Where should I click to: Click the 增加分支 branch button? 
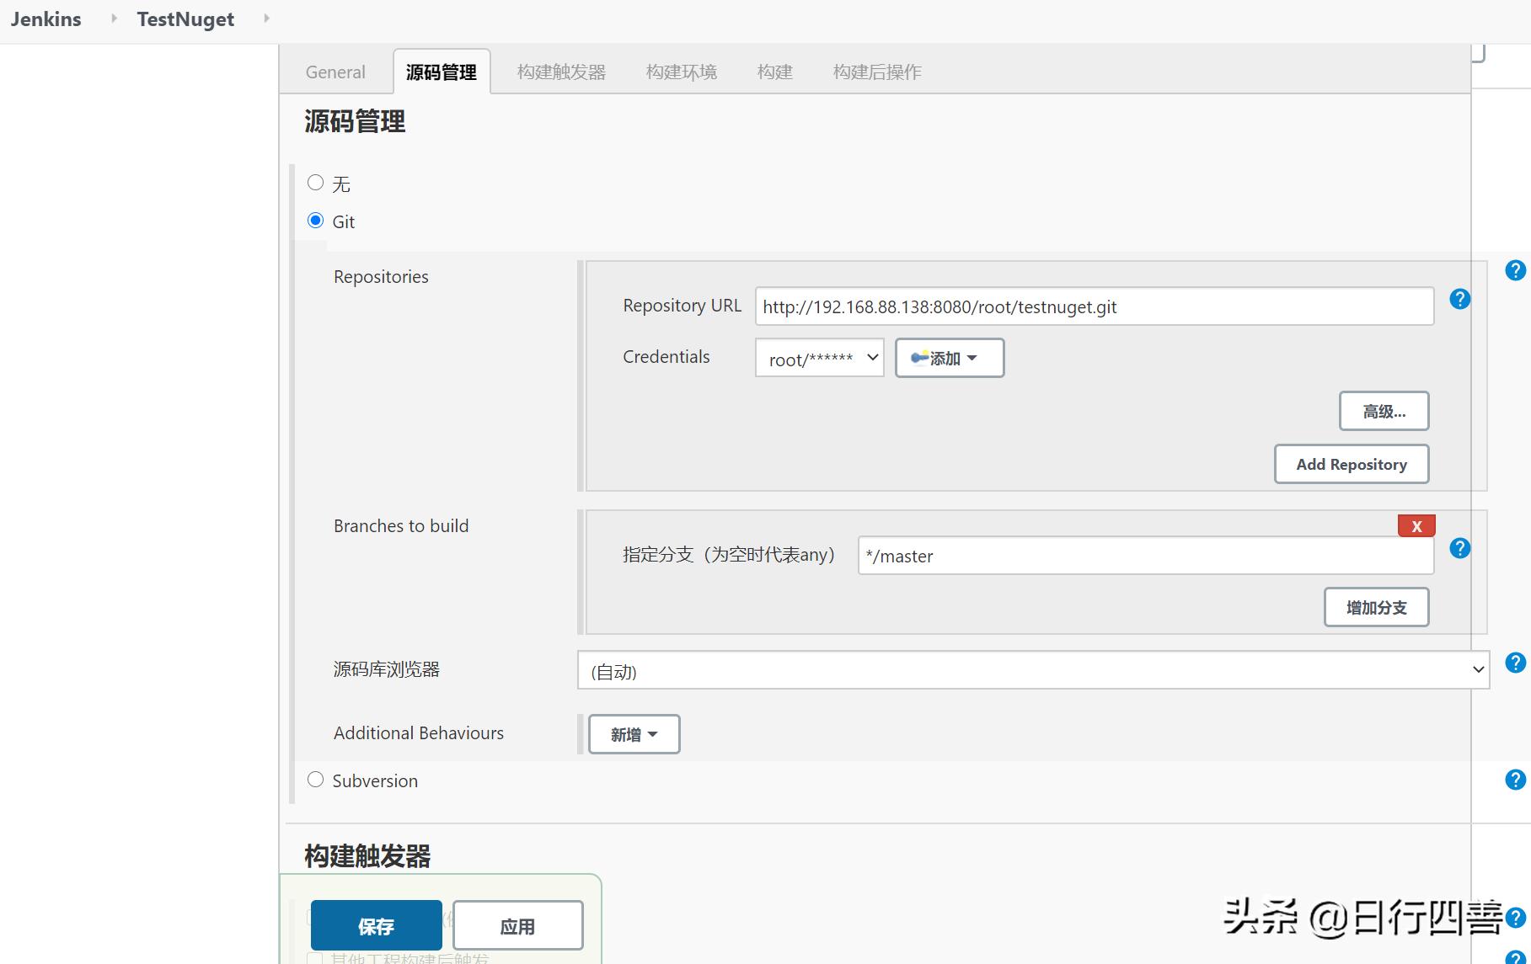[x=1376, y=606]
